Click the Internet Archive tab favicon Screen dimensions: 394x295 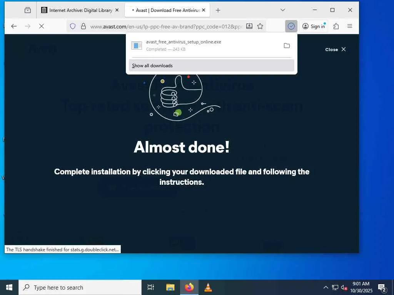[44, 10]
